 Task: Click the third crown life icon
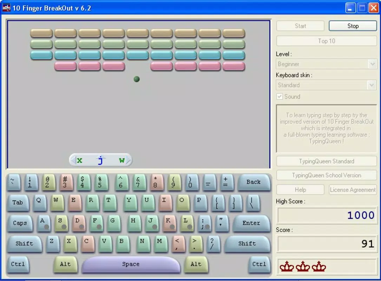tap(319, 267)
